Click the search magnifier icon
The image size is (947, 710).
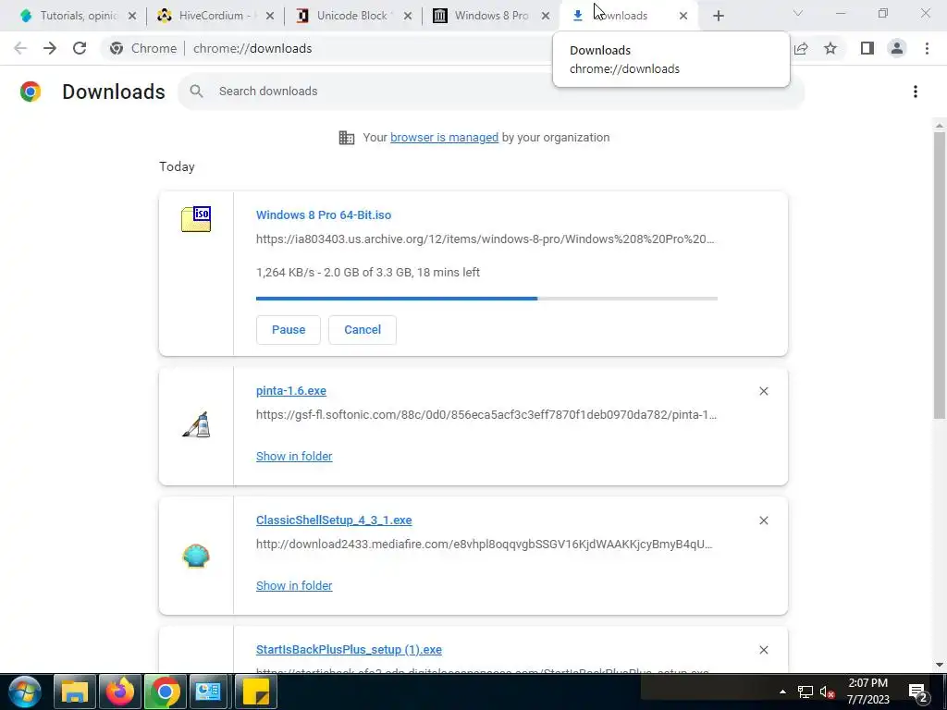(196, 92)
